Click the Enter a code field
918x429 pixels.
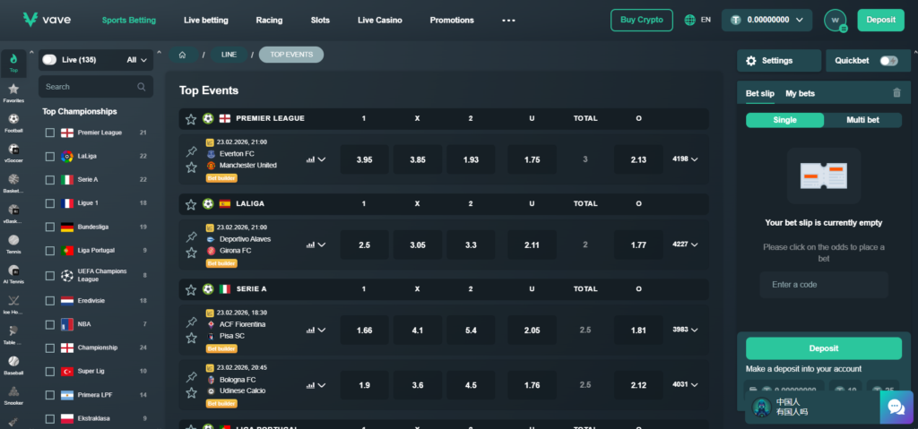pyautogui.click(x=824, y=285)
